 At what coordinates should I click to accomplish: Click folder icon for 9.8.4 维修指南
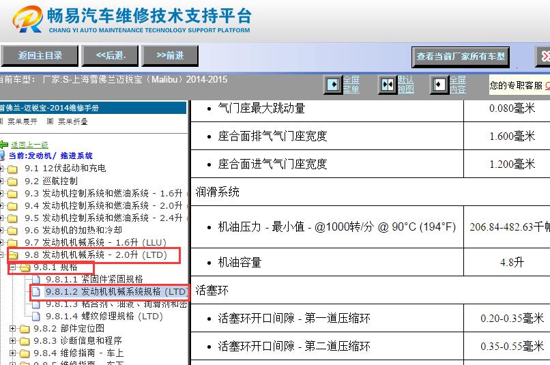25,353
